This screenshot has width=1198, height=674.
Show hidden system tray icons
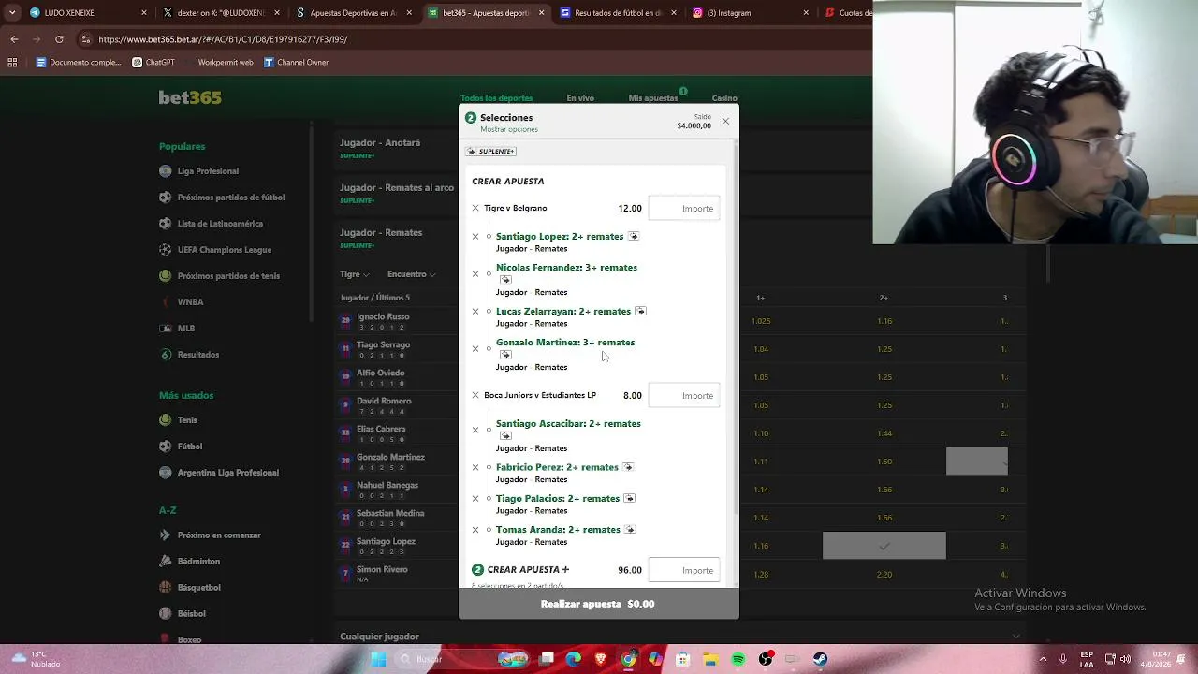tap(1043, 659)
